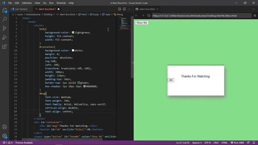Screen dimensions: 258x145
Task: Open the Accounts menu icon
Action: tap(4, 127)
